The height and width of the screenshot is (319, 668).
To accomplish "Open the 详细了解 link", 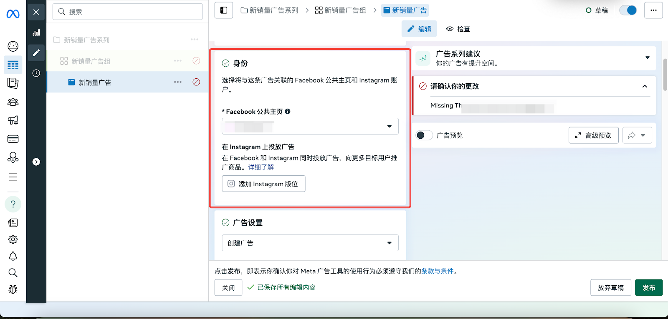I will tap(261, 167).
